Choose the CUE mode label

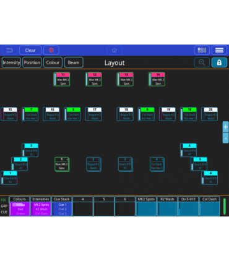point(4,212)
